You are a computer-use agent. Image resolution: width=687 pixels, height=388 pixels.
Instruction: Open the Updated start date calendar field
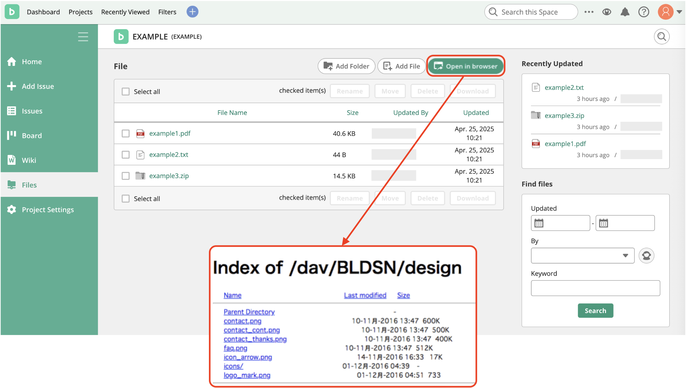click(x=560, y=223)
